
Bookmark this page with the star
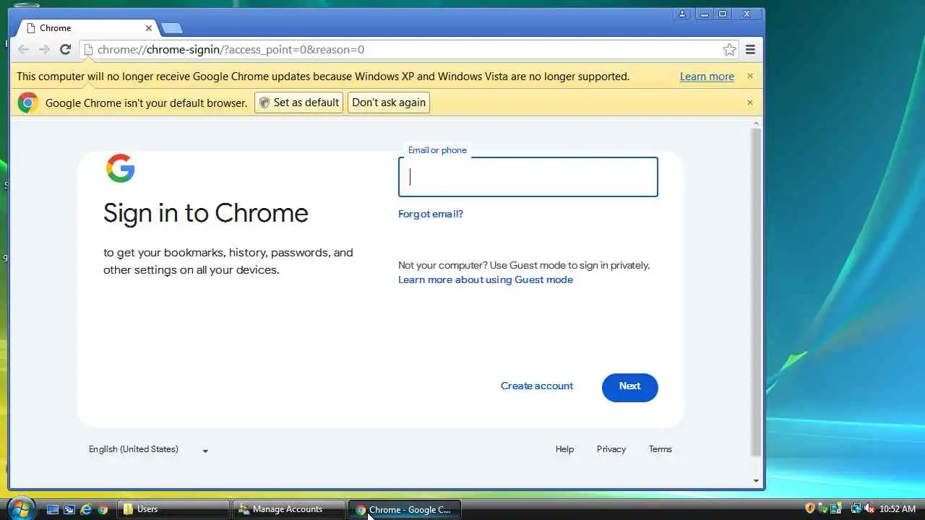click(730, 49)
